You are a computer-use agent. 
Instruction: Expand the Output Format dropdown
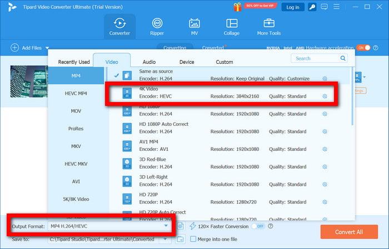(165, 226)
